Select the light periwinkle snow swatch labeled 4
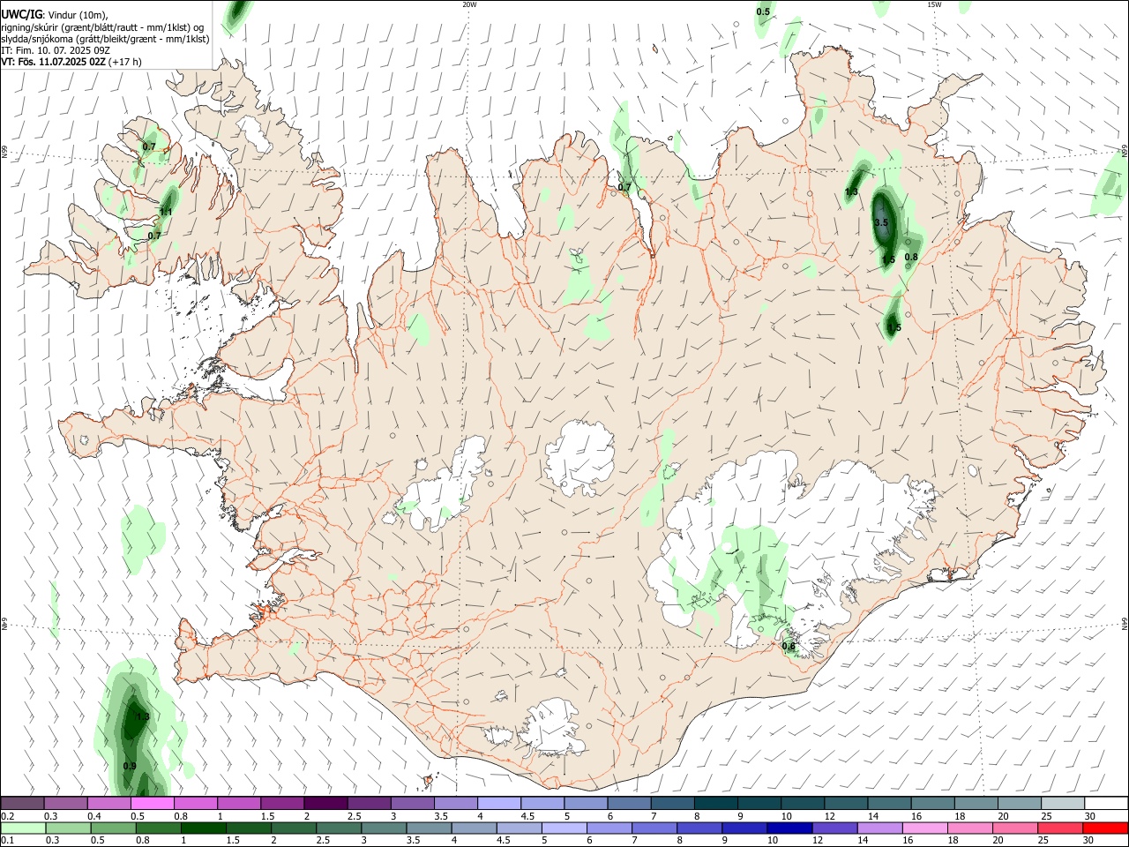 (x=498, y=803)
